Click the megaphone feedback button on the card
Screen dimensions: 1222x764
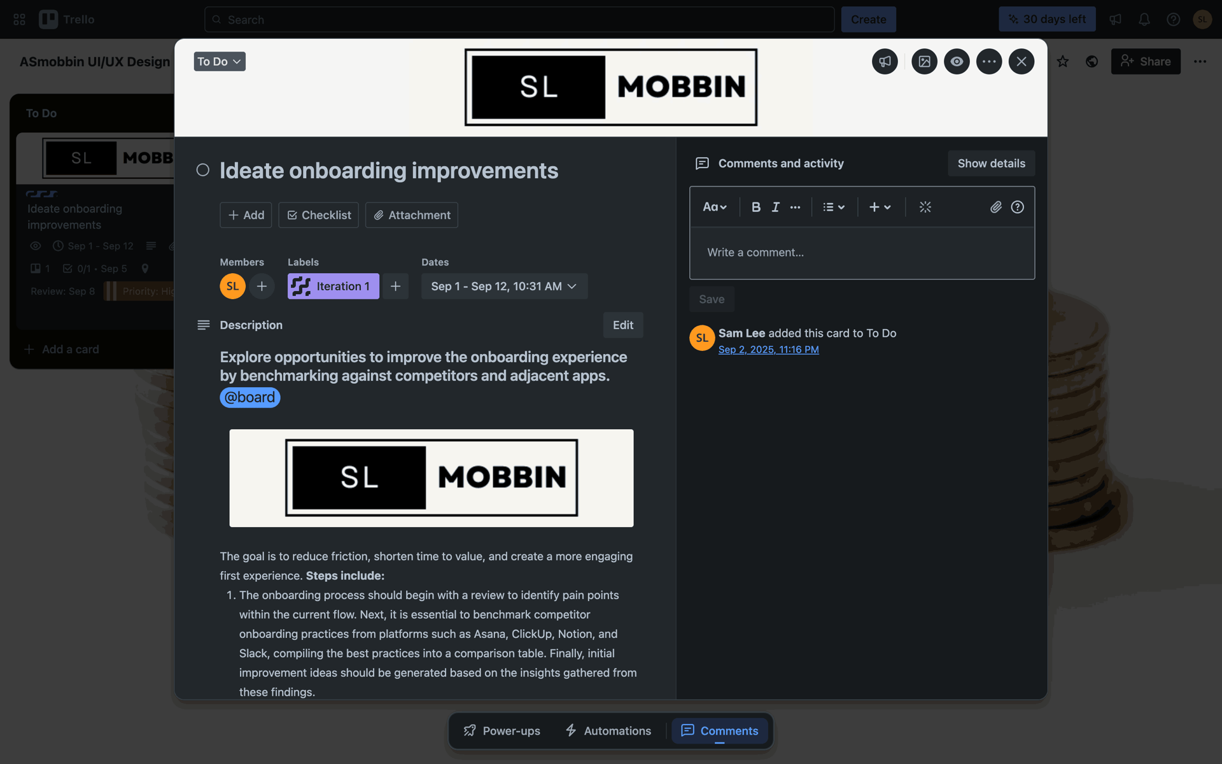click(x=885, y=62)
